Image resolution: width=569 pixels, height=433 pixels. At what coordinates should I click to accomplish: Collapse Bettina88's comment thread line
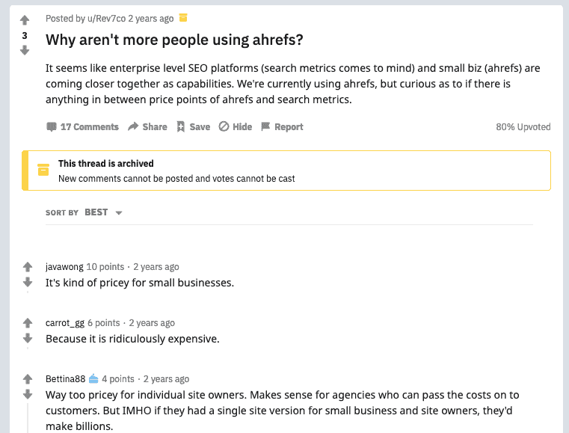[28, 417]
